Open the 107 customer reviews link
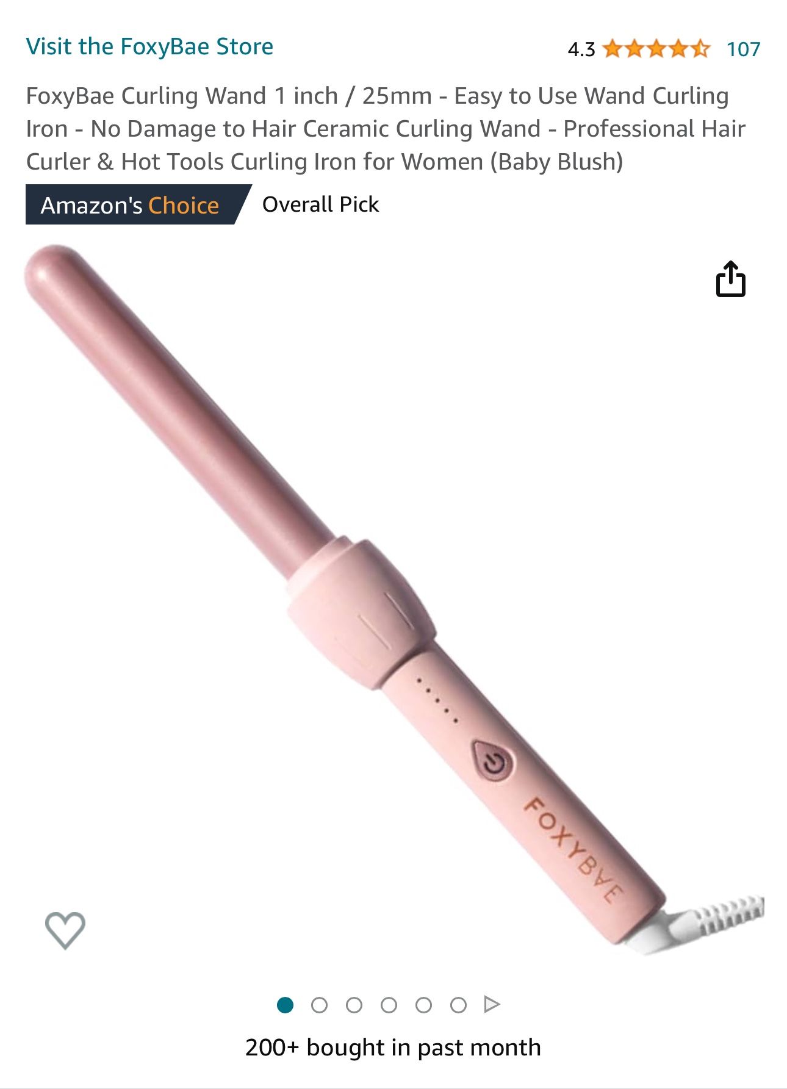 coord(743,49)
